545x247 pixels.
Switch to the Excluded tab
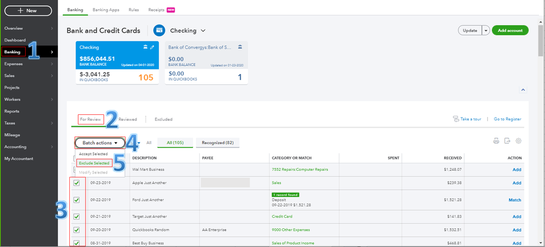click(163, 119)
